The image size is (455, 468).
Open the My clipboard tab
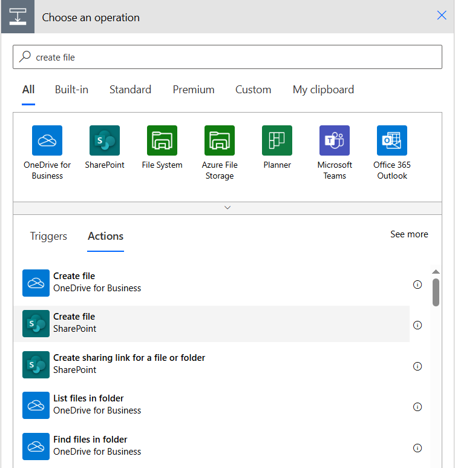click(x=324, y=90)
